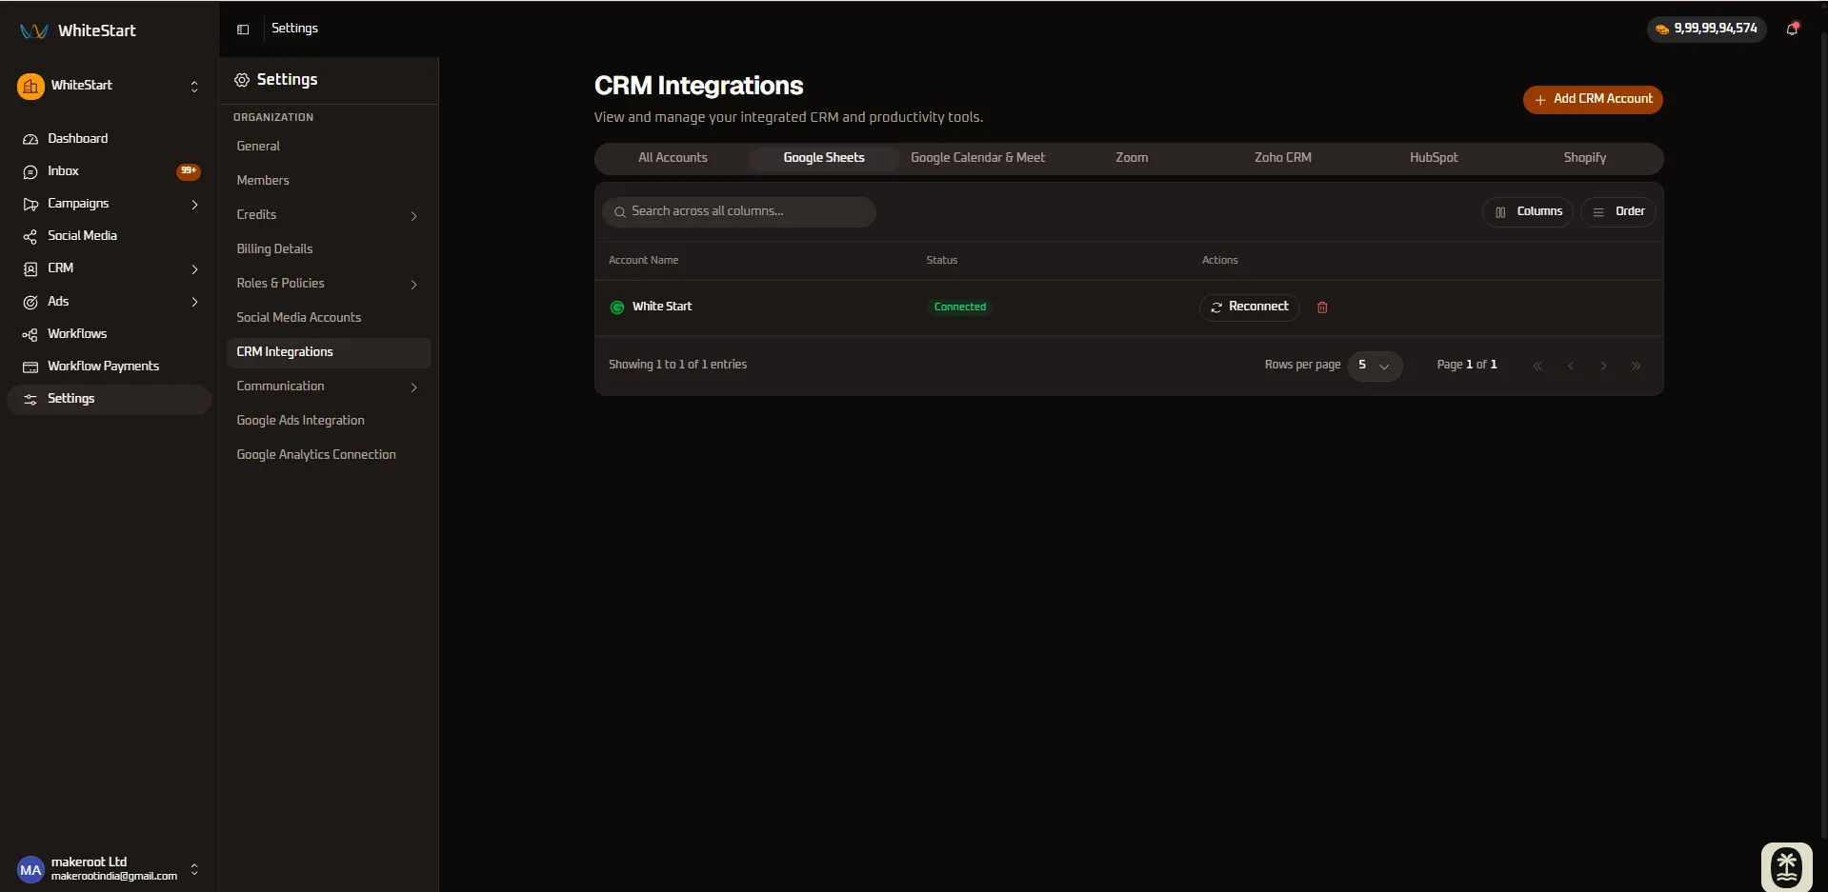
Task: Go to the previous page
Action: [1570, 366]
